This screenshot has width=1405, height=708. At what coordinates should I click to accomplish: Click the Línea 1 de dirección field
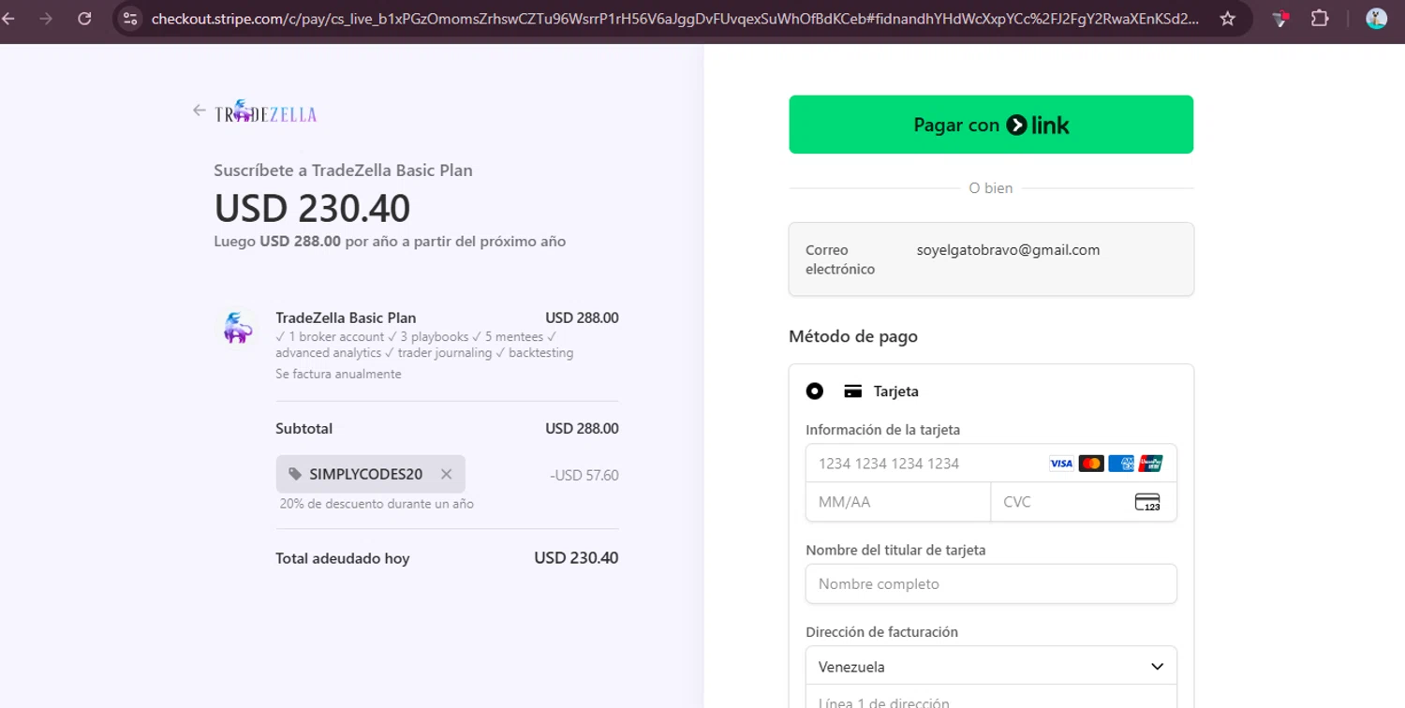(991, 699)
